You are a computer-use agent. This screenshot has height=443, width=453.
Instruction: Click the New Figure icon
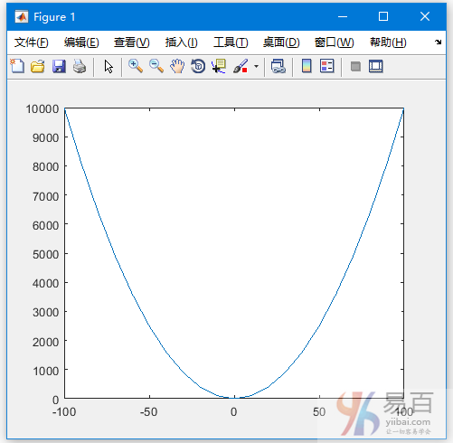[x=17, y=66]
